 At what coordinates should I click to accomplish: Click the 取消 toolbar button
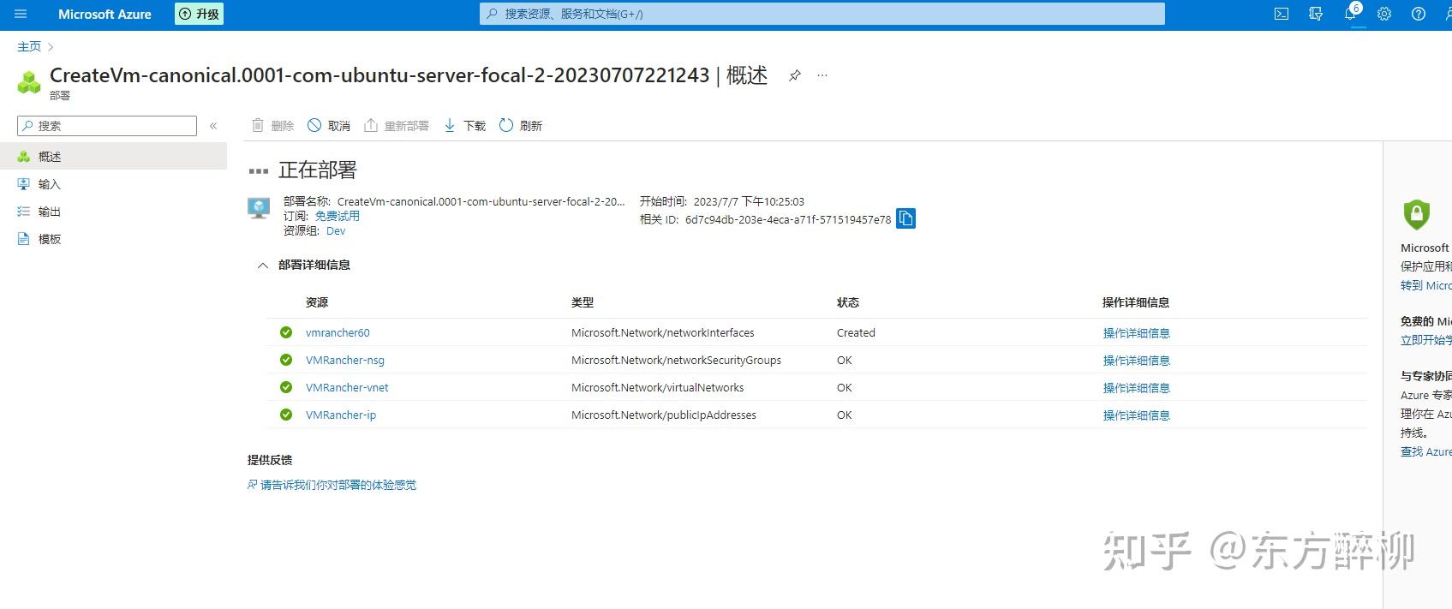(329, 126)
